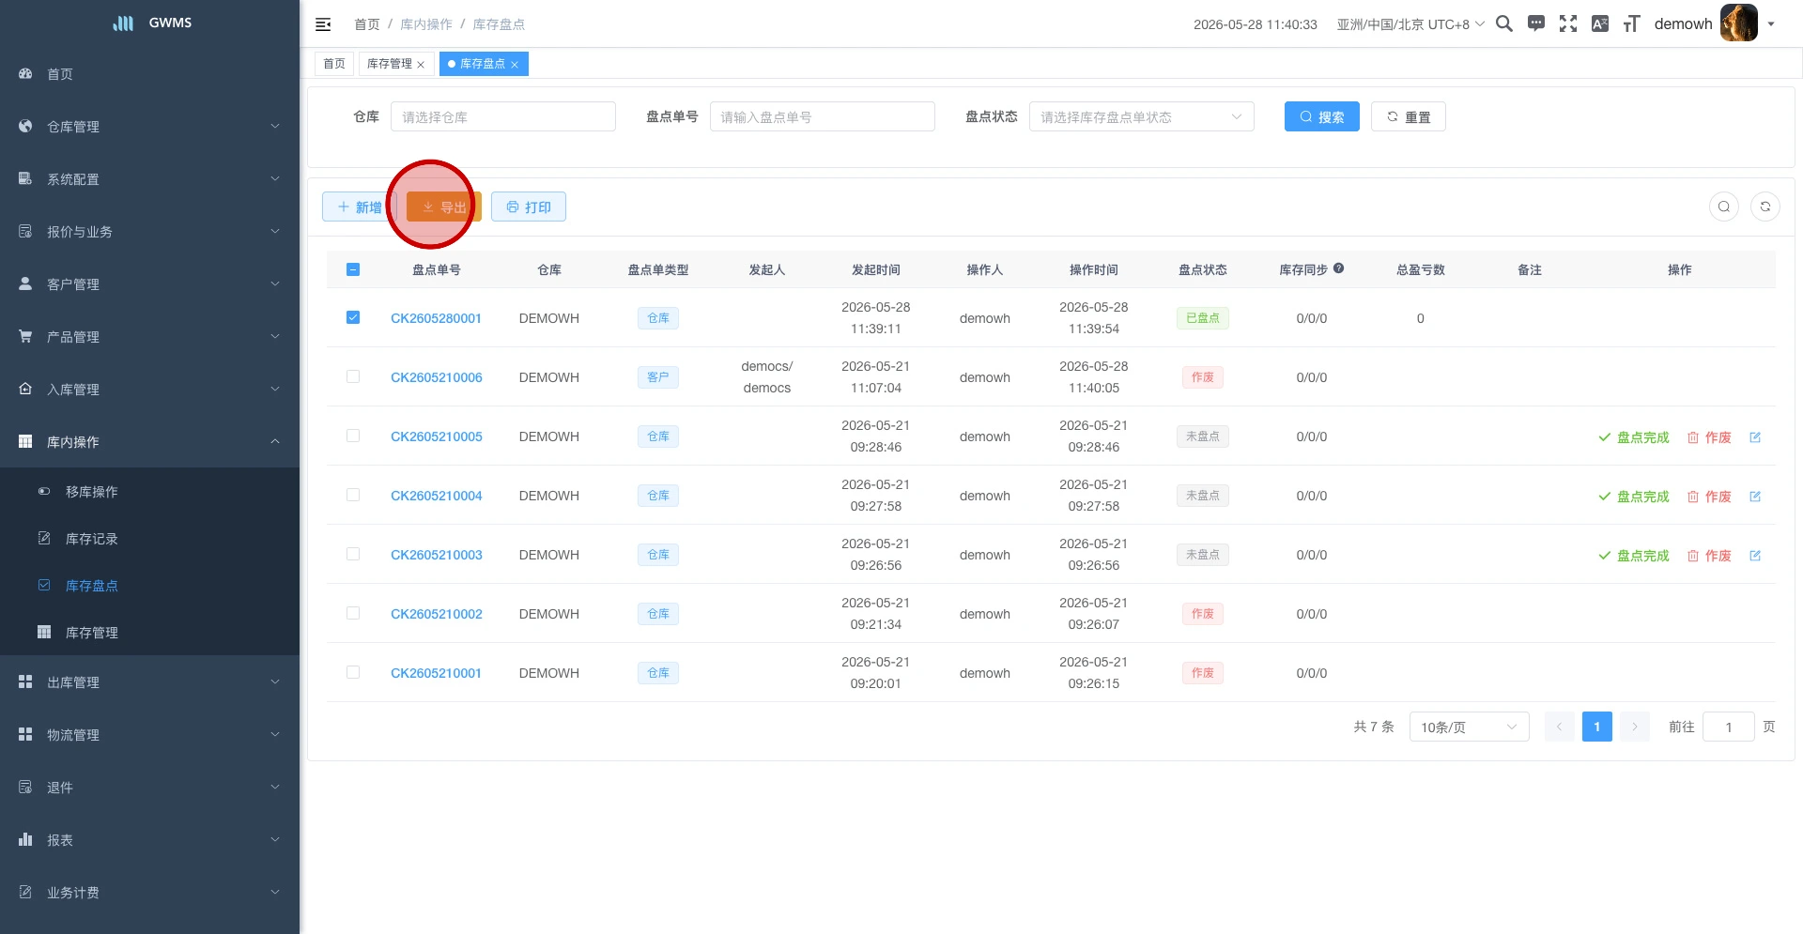This screenshot has height=934, width=1803.
Task: Click the 首页 breadcrumb link
Action: [x=366, y=24]
